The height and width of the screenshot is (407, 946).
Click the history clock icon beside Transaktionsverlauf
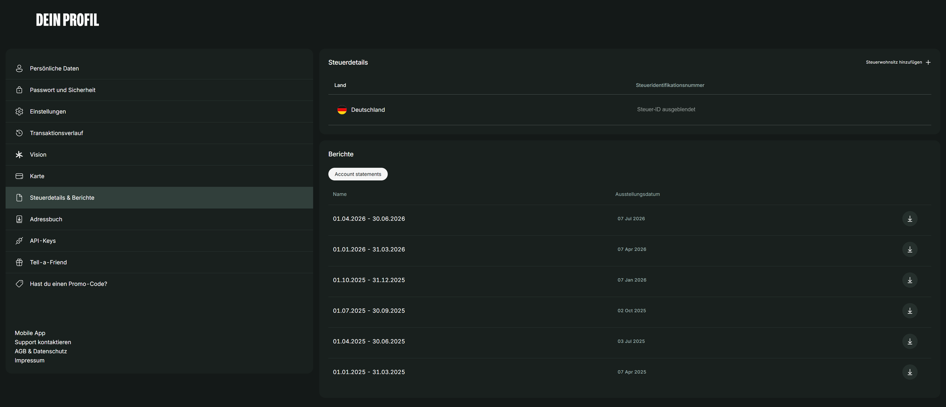pos(19,133)
